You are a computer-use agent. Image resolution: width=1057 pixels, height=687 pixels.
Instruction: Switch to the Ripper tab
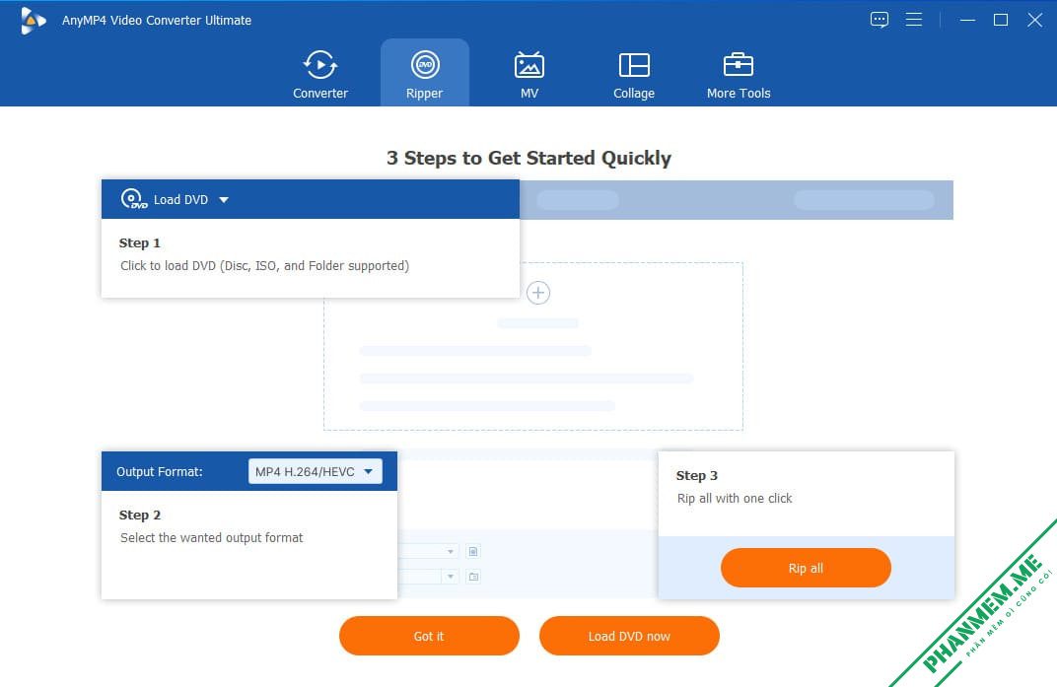pos(425,75)
